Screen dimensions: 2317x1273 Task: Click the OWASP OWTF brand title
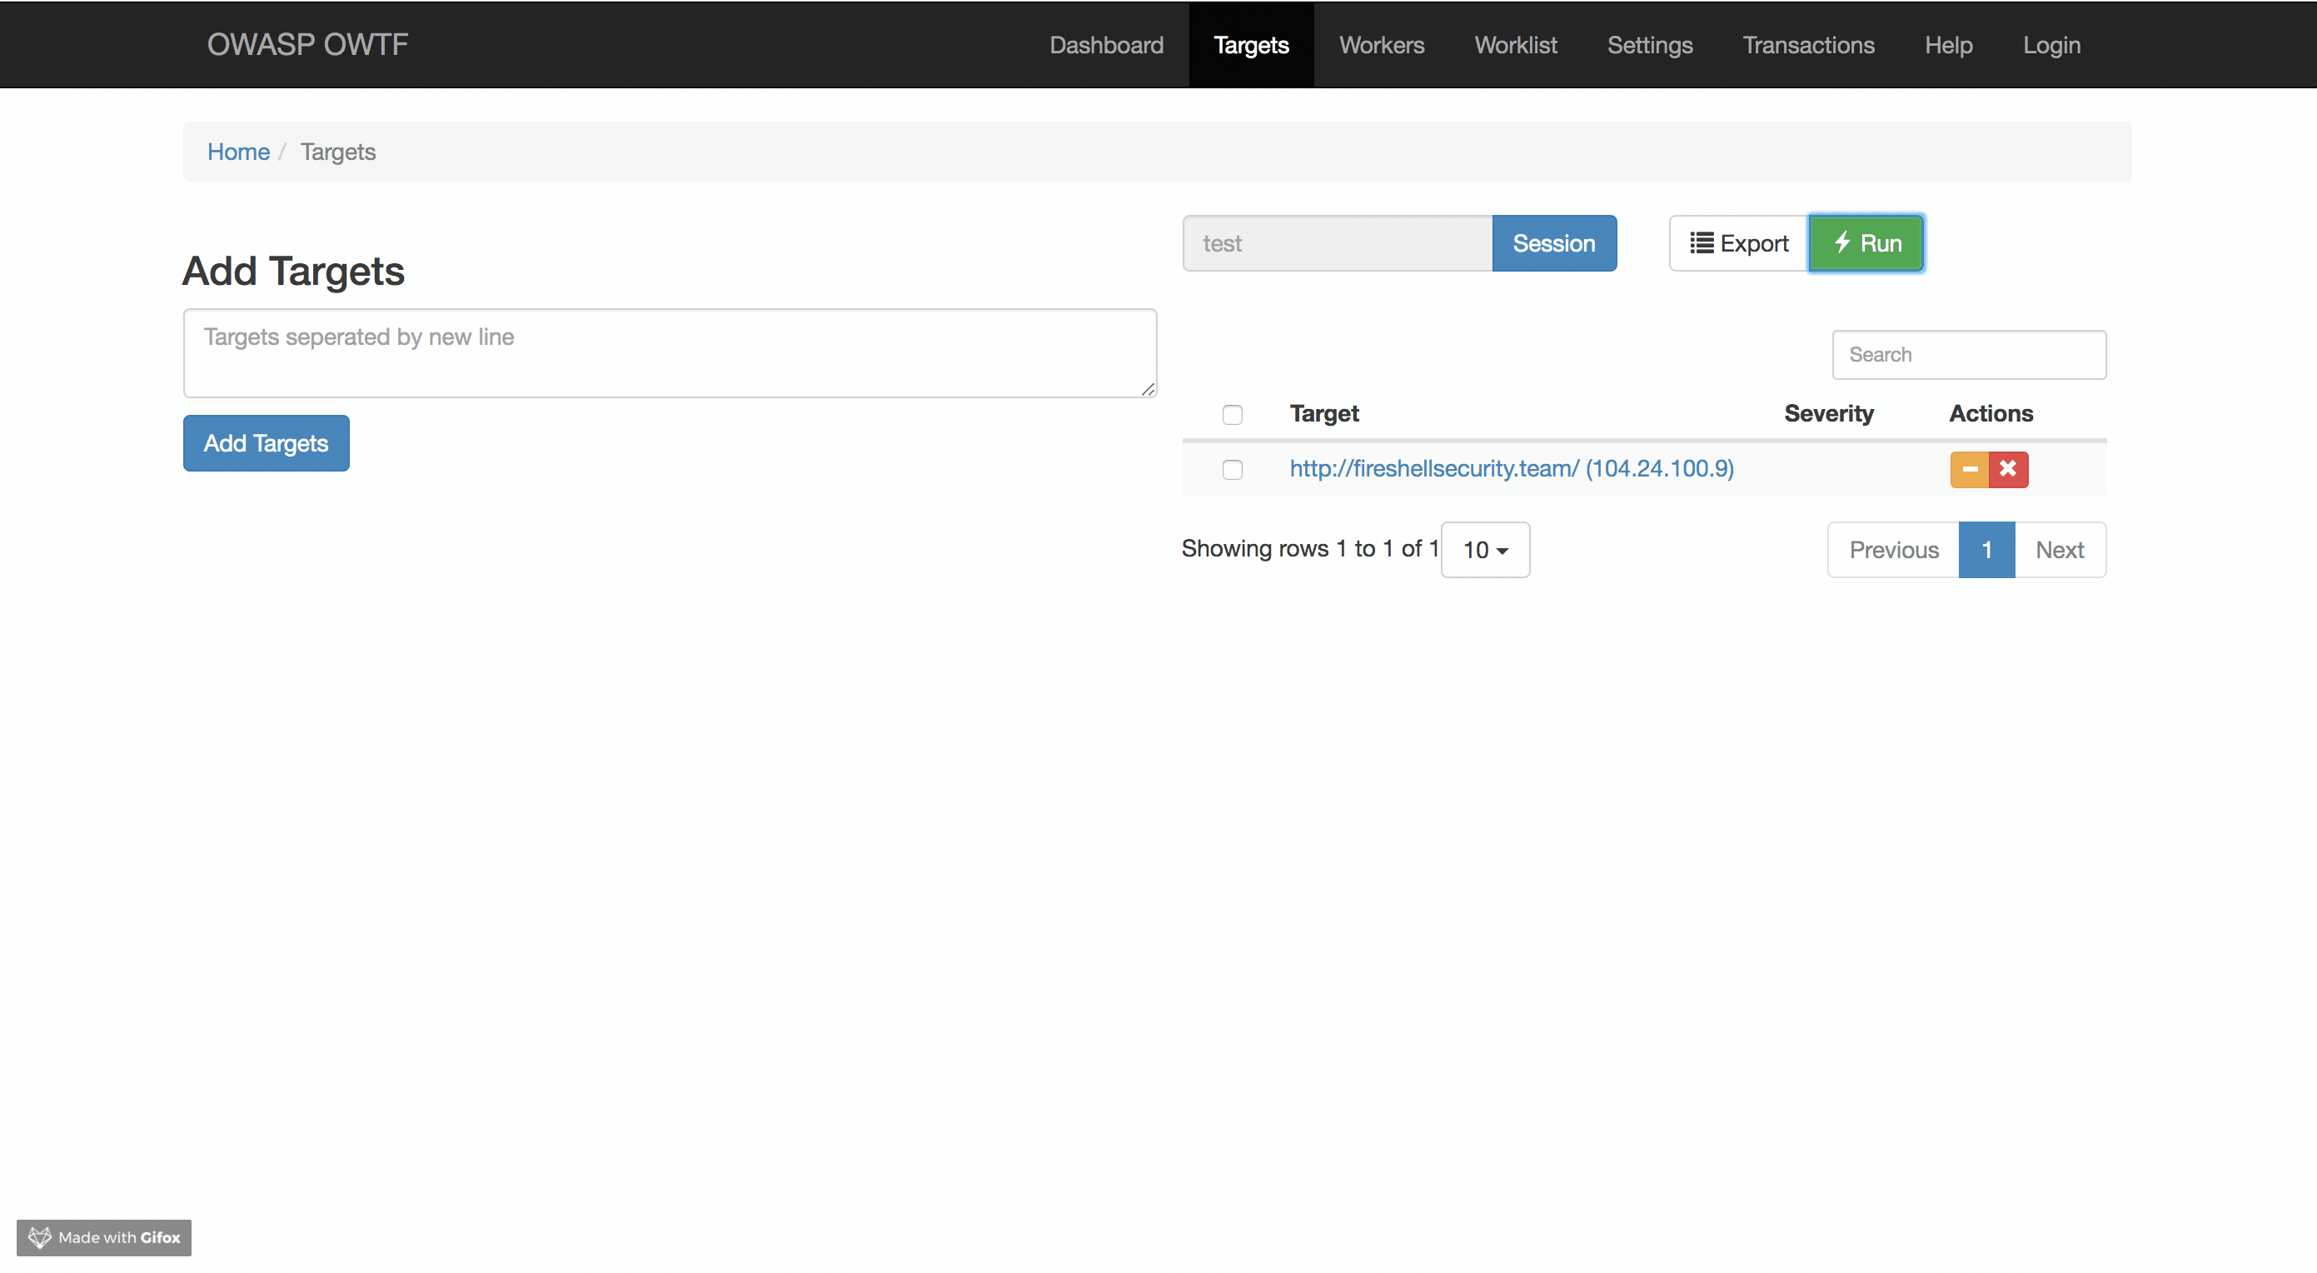[307, 44]
